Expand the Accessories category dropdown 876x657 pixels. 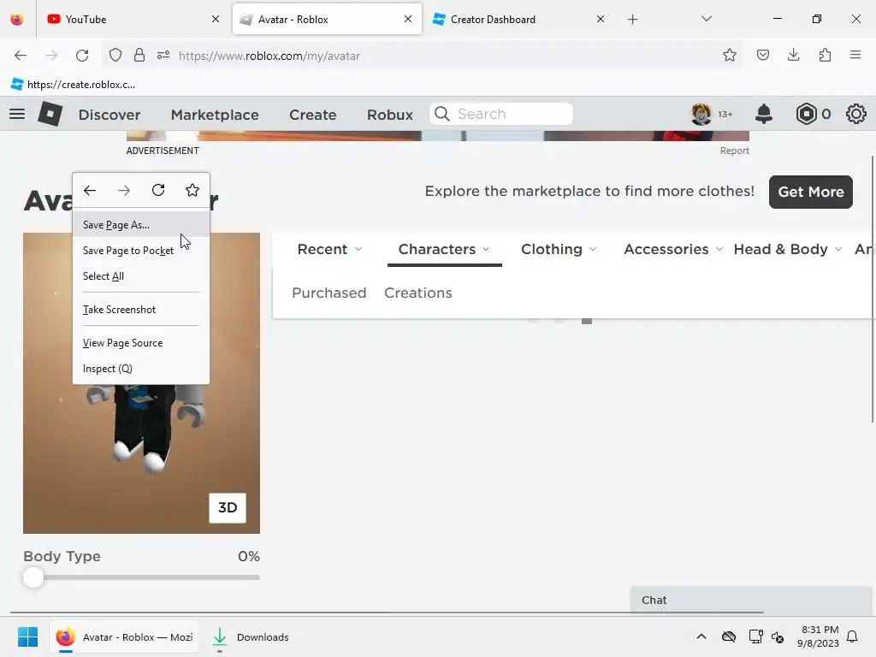673,249
